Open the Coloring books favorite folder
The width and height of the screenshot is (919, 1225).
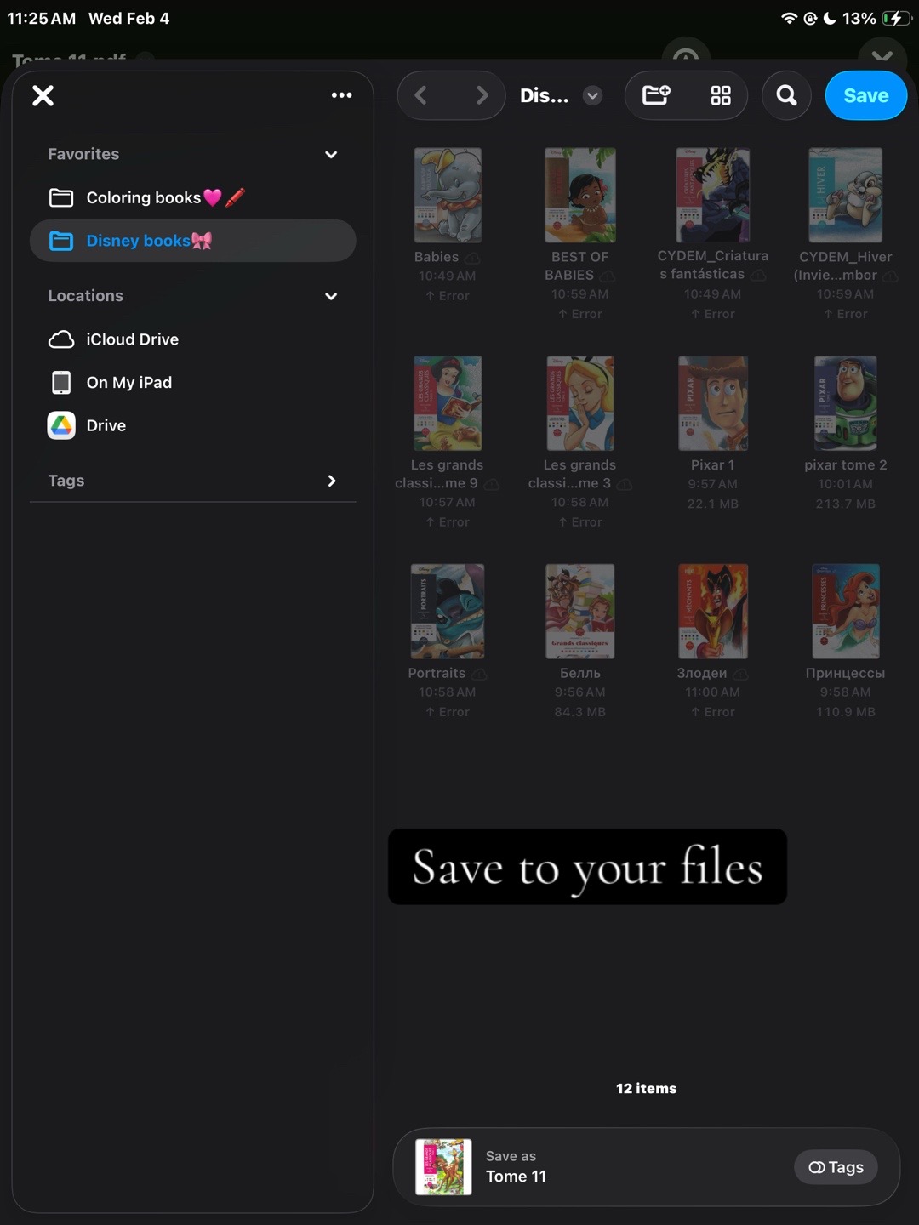coord(192,197)
